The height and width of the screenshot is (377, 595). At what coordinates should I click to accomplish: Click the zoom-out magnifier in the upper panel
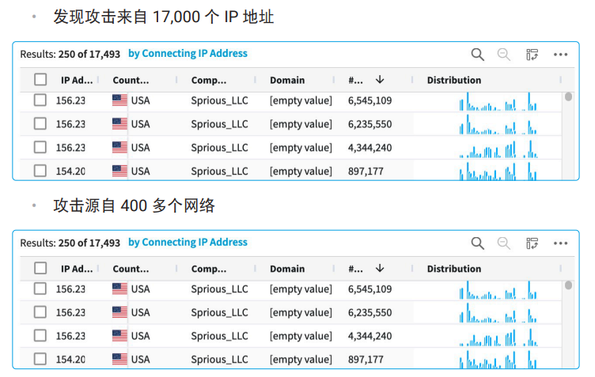coord(503,55)
